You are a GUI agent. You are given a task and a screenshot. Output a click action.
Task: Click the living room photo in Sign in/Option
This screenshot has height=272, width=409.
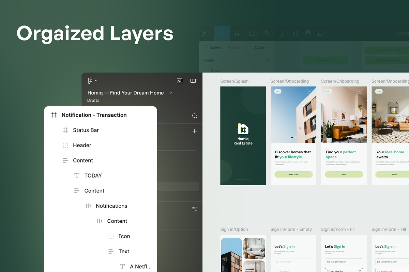pyautogui.click(x=254, y=248)
